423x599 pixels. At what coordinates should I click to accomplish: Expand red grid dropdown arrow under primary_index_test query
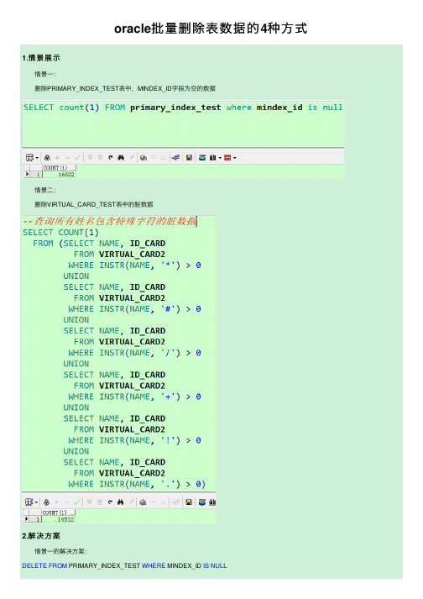[235, 158]
